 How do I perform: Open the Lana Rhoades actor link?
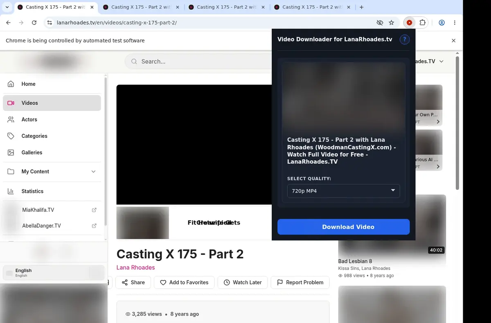[x=135, y=267]
